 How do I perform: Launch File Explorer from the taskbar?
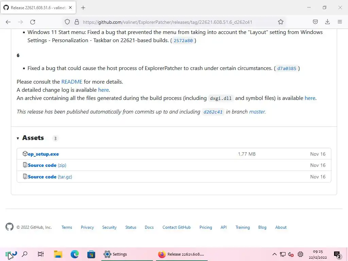58,254
